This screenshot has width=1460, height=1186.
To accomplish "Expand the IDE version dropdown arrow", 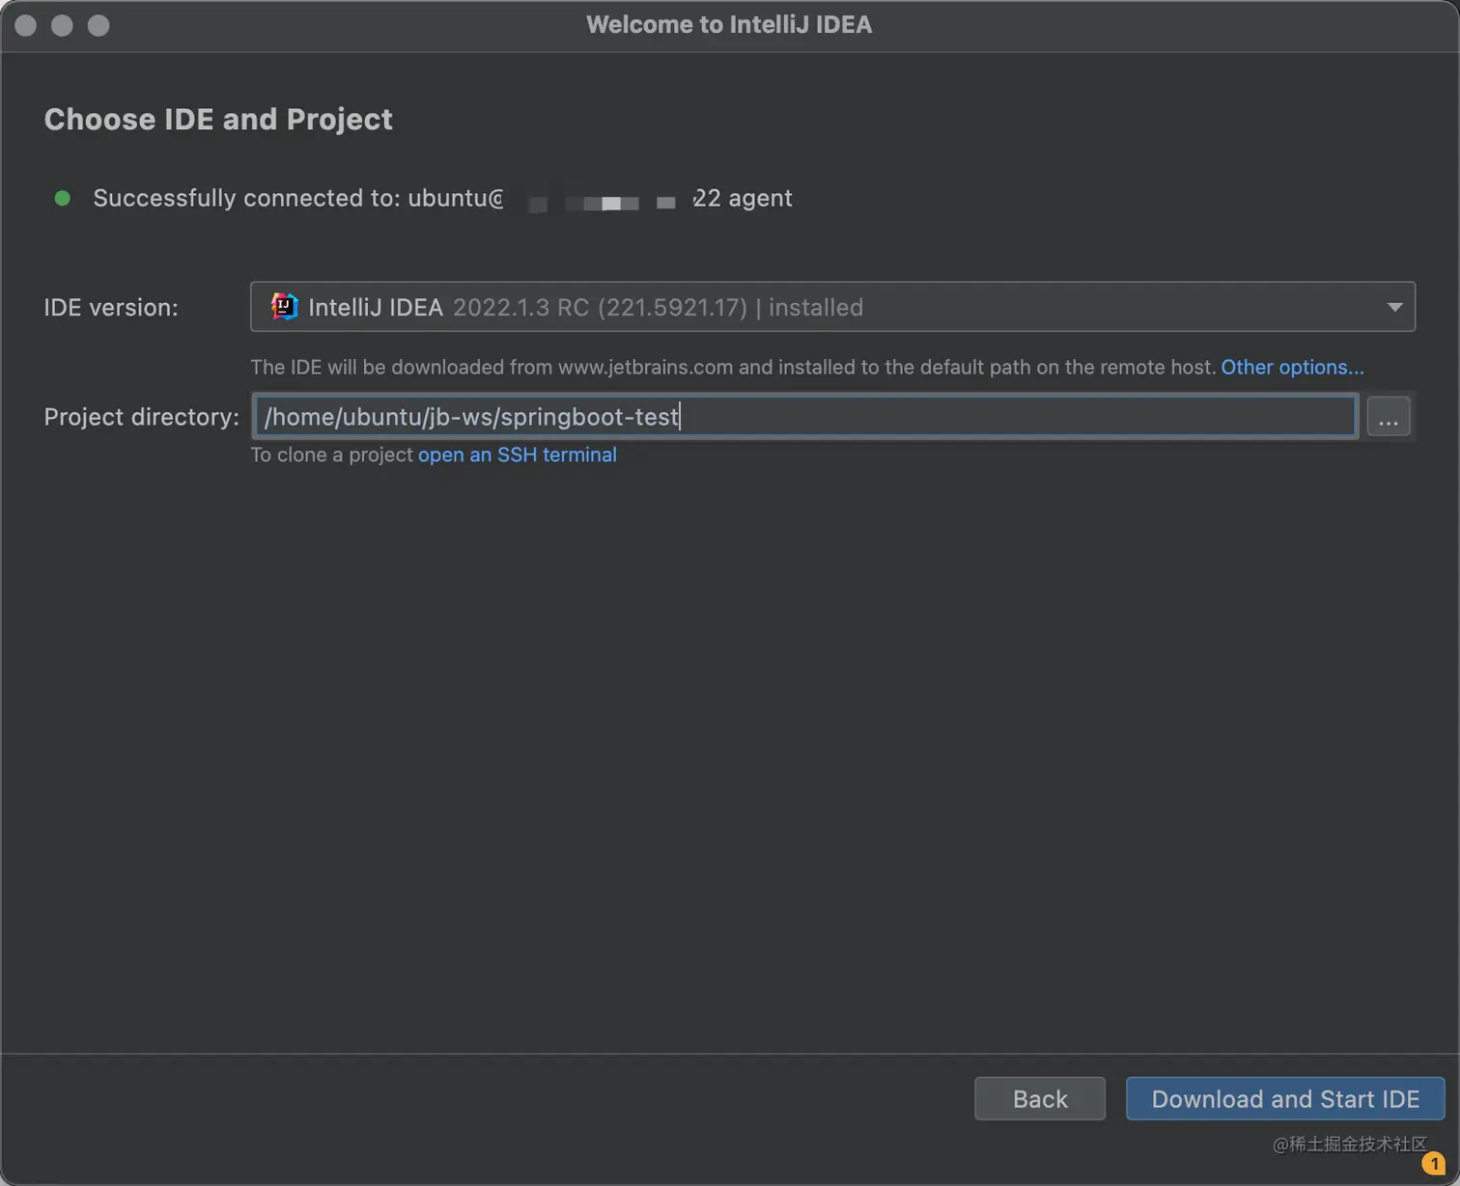I will point(1394,307).
